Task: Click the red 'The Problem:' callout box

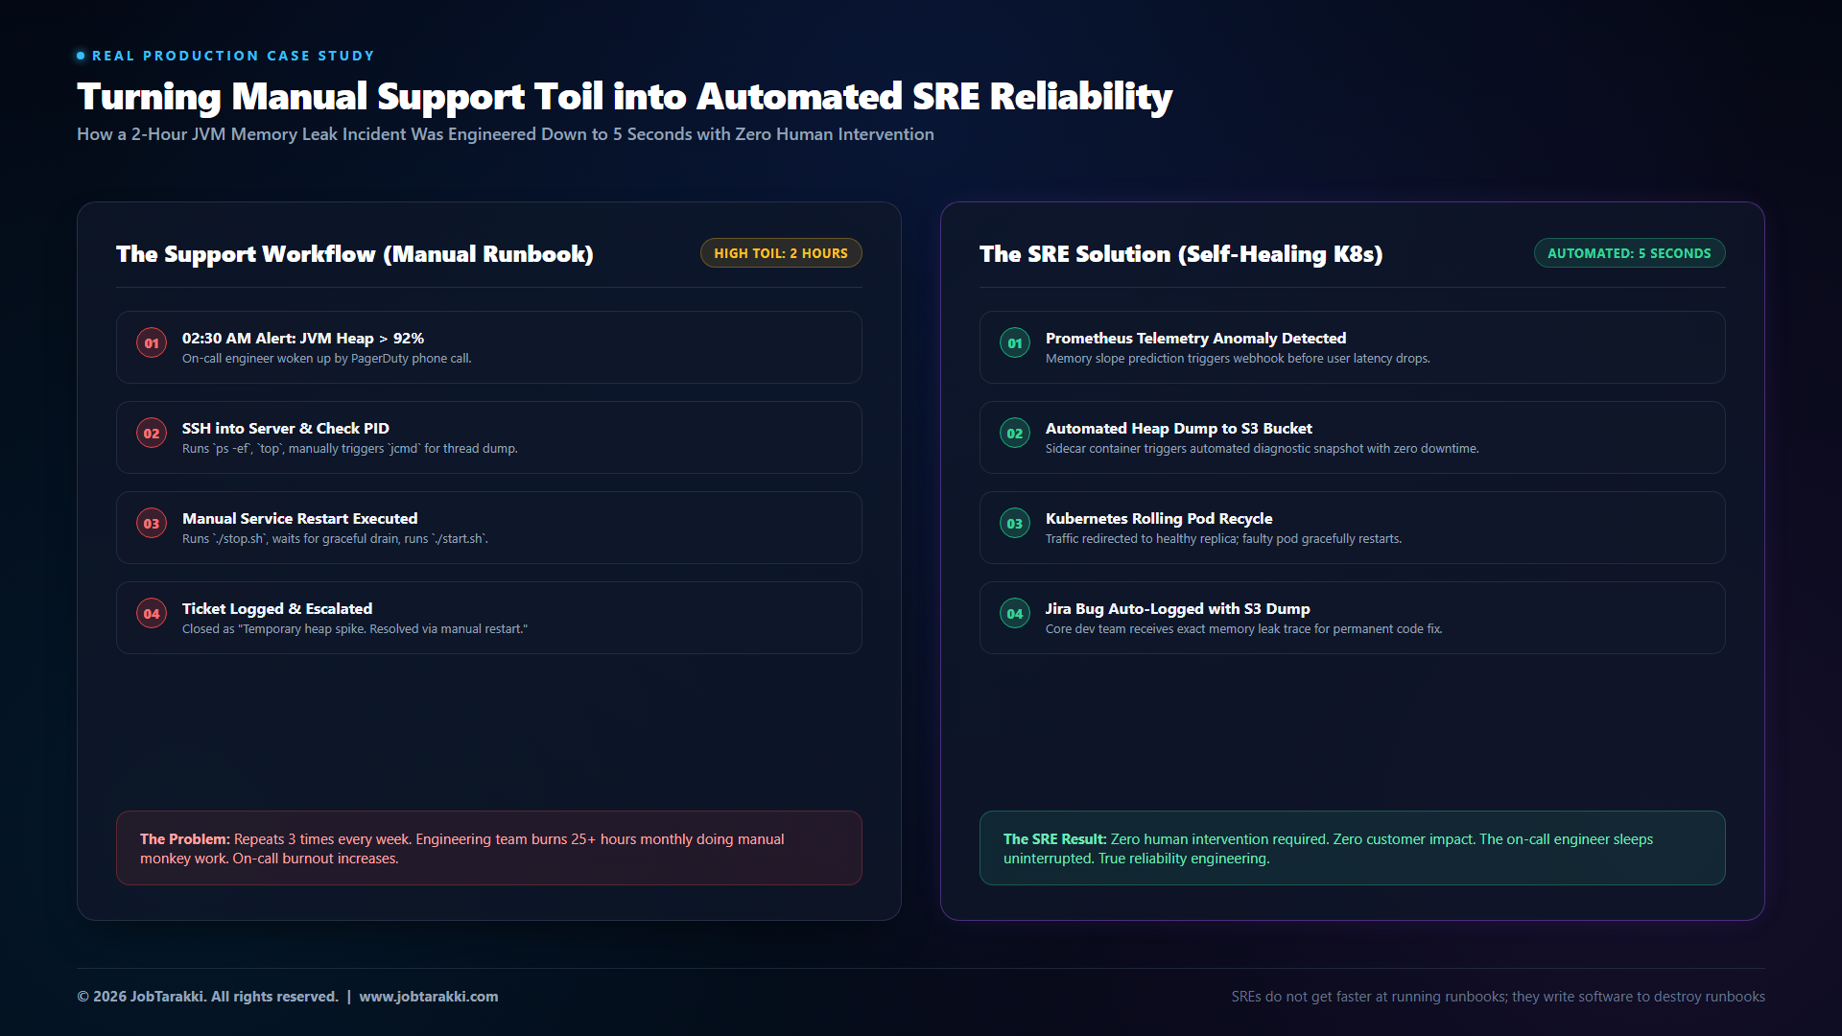Action: (489, 848)
